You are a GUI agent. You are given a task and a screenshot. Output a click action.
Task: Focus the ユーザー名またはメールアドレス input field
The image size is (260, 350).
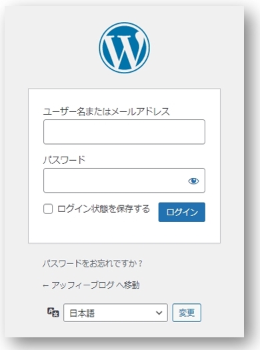pos(124,132)
